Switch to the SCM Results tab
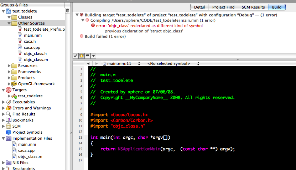The width and height of the screenshot is (296, 170). click(x=253, y=7)
